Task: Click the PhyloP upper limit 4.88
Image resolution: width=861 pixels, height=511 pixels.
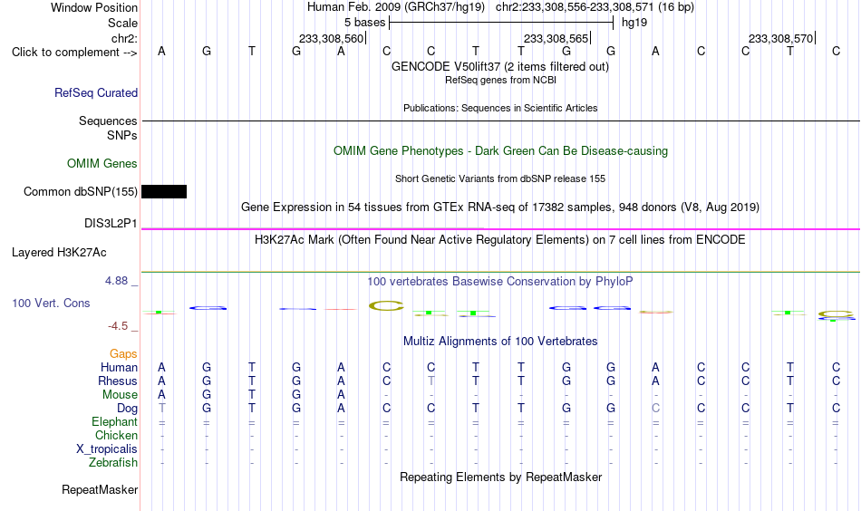Action: [116, 281]
